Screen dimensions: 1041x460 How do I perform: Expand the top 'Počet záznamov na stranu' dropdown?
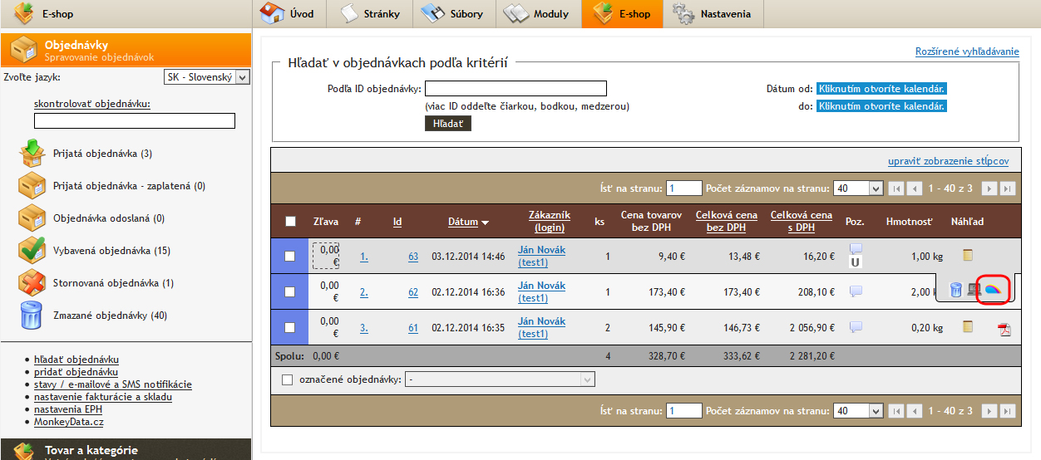coord(857,188)
